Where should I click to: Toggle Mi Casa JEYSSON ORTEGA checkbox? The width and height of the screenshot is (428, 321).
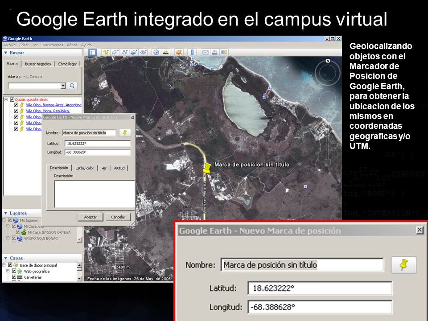(x=18, y=232)
